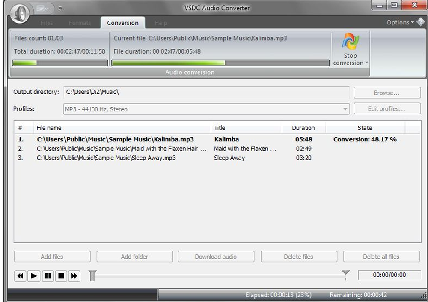Click the Output directory path field
This screenshot has height=302, width=428.
[206, 92]
